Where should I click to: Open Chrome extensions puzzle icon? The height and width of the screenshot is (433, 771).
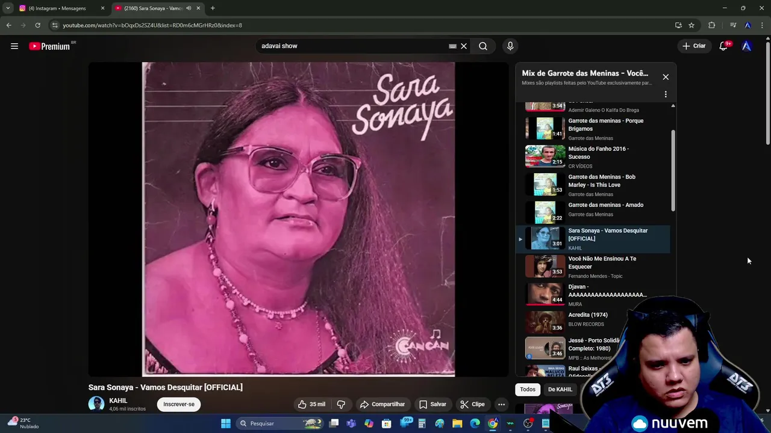tap(712, 25)
